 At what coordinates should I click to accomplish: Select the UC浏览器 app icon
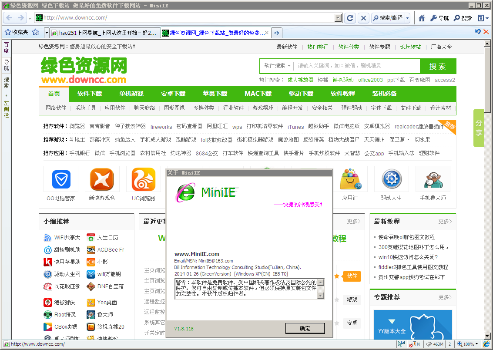point(144,179)
